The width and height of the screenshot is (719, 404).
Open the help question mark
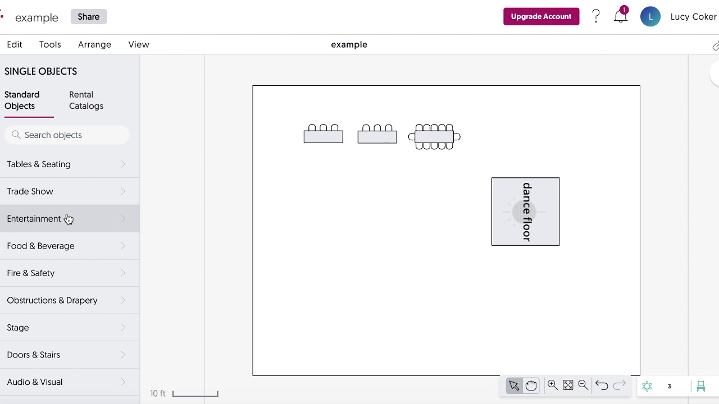tap(596, 16)
